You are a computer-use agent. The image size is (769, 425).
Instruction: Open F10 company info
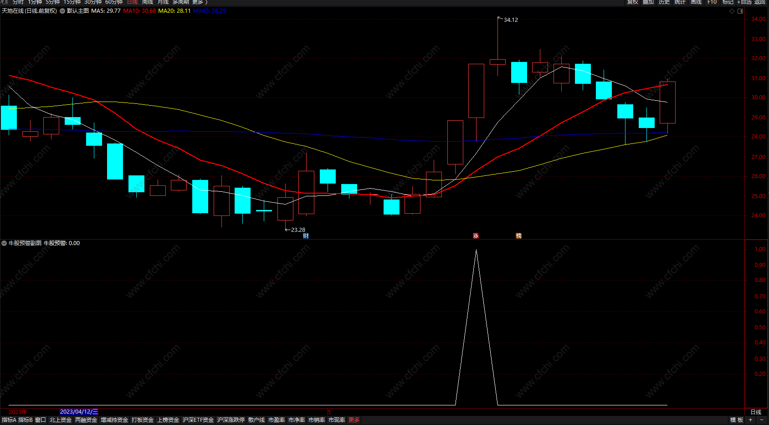pos(712,2)
